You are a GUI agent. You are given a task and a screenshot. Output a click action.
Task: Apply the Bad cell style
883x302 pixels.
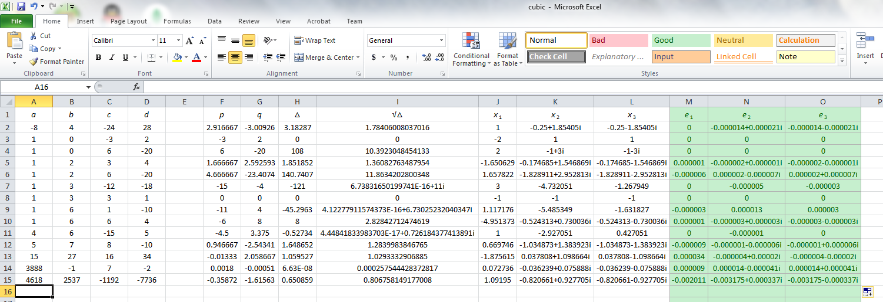[x=618, y=40]
